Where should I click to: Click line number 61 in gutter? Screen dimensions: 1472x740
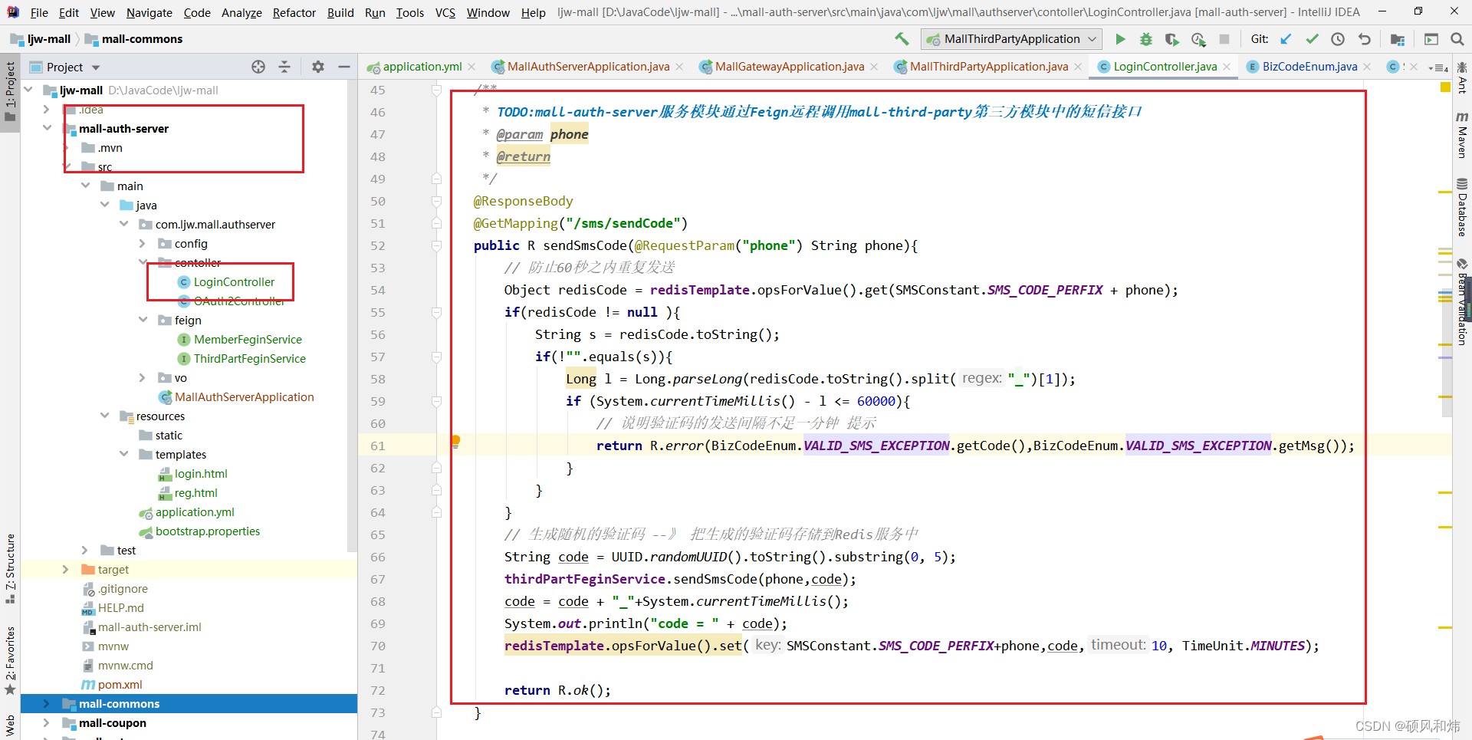[378, 446]
